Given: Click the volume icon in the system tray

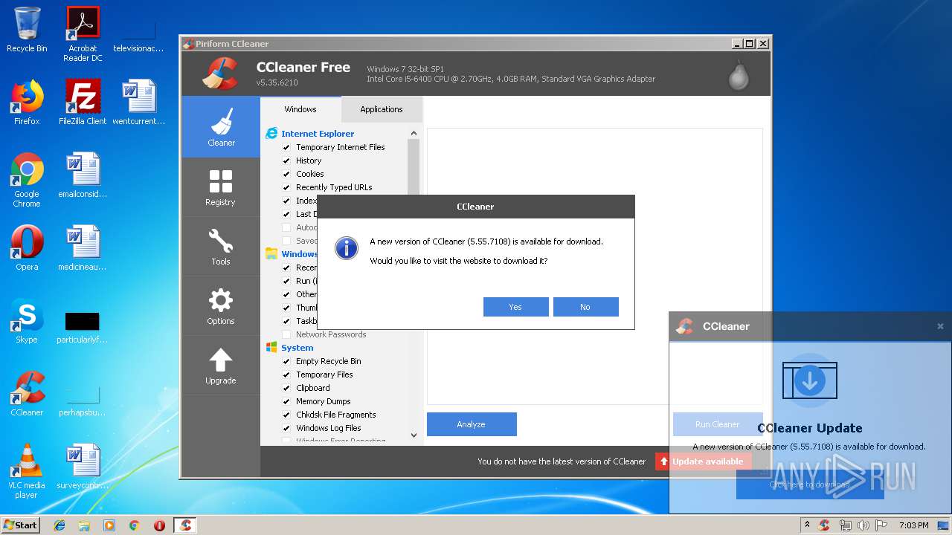Looking at the screenshot, I should click(863, 525).
